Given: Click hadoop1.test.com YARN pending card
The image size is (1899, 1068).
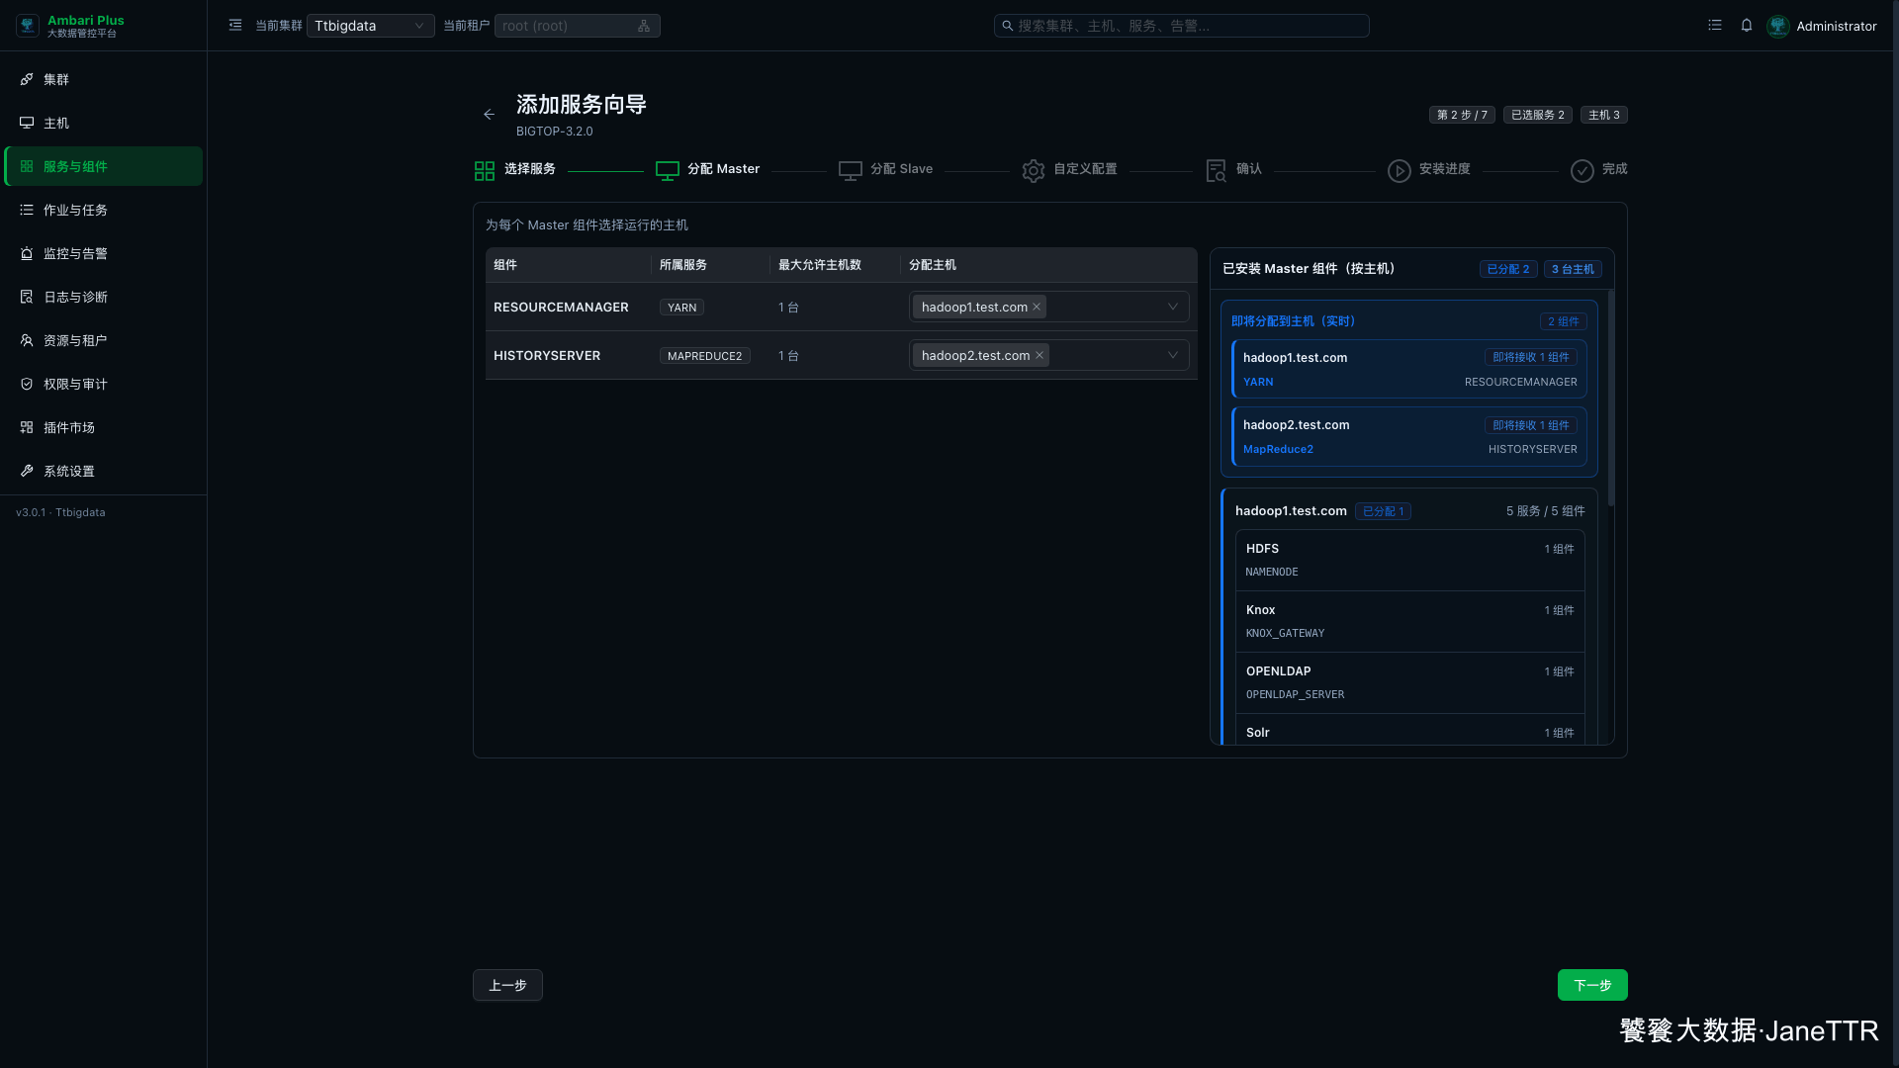Looking at the screenshot, I should [x=1409, y=369].
